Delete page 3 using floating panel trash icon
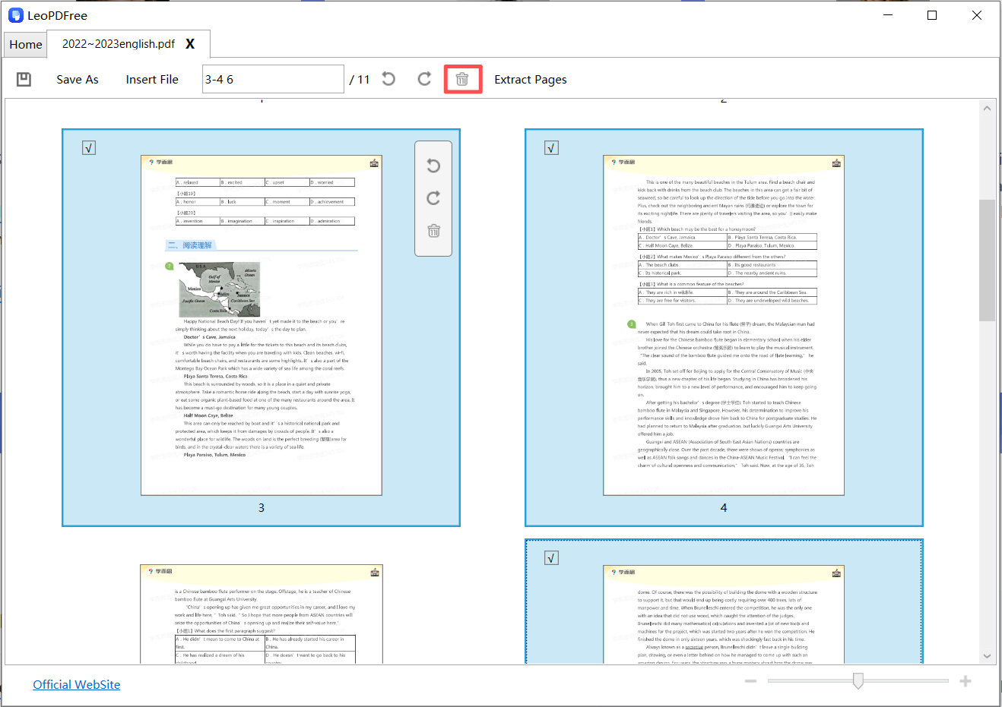1002x707 pixels. pyautogui.click(x=433, y=230)
